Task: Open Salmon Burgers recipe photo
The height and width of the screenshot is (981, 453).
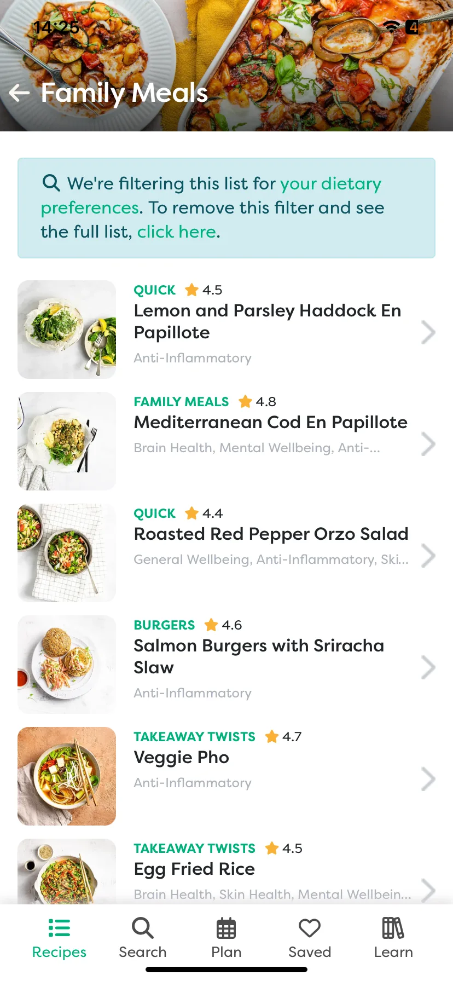Action: pyautogui.click(x=67, y=665)
